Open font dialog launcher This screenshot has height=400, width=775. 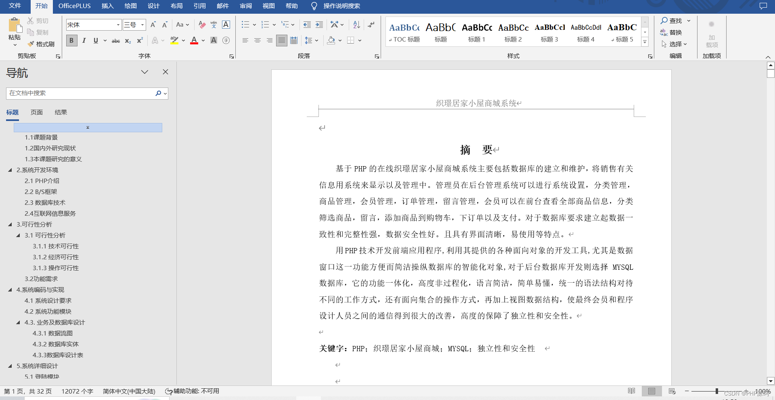(x=232, y=56)
